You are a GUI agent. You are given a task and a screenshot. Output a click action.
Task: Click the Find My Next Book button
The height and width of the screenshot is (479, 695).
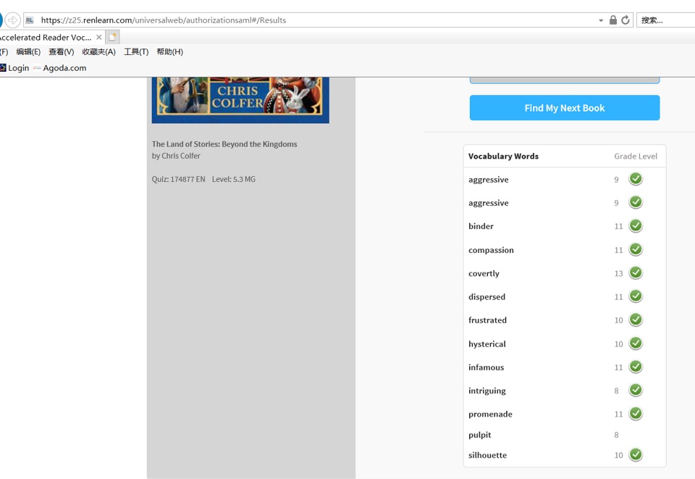(x=565, y=108)
